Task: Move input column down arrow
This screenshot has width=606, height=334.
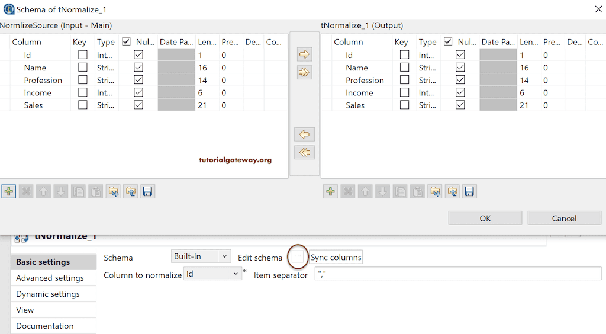Action: pyautogui.click(x=61, y=191)
